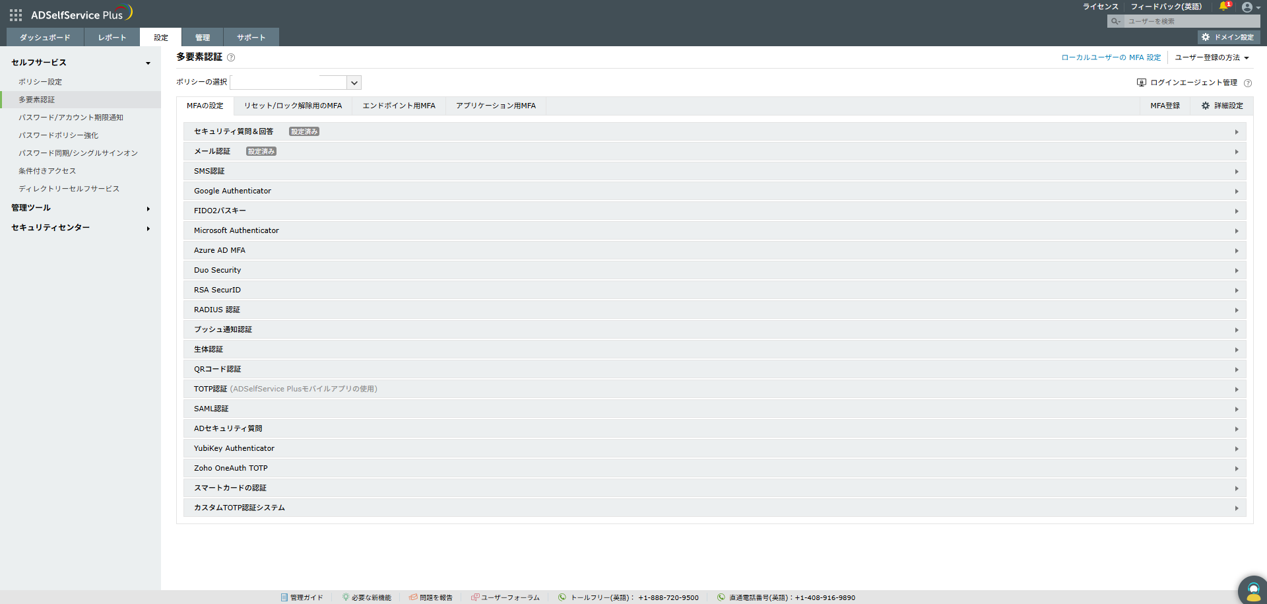
Task: Expand the 生体認証 row
Action: click(715, 350)
